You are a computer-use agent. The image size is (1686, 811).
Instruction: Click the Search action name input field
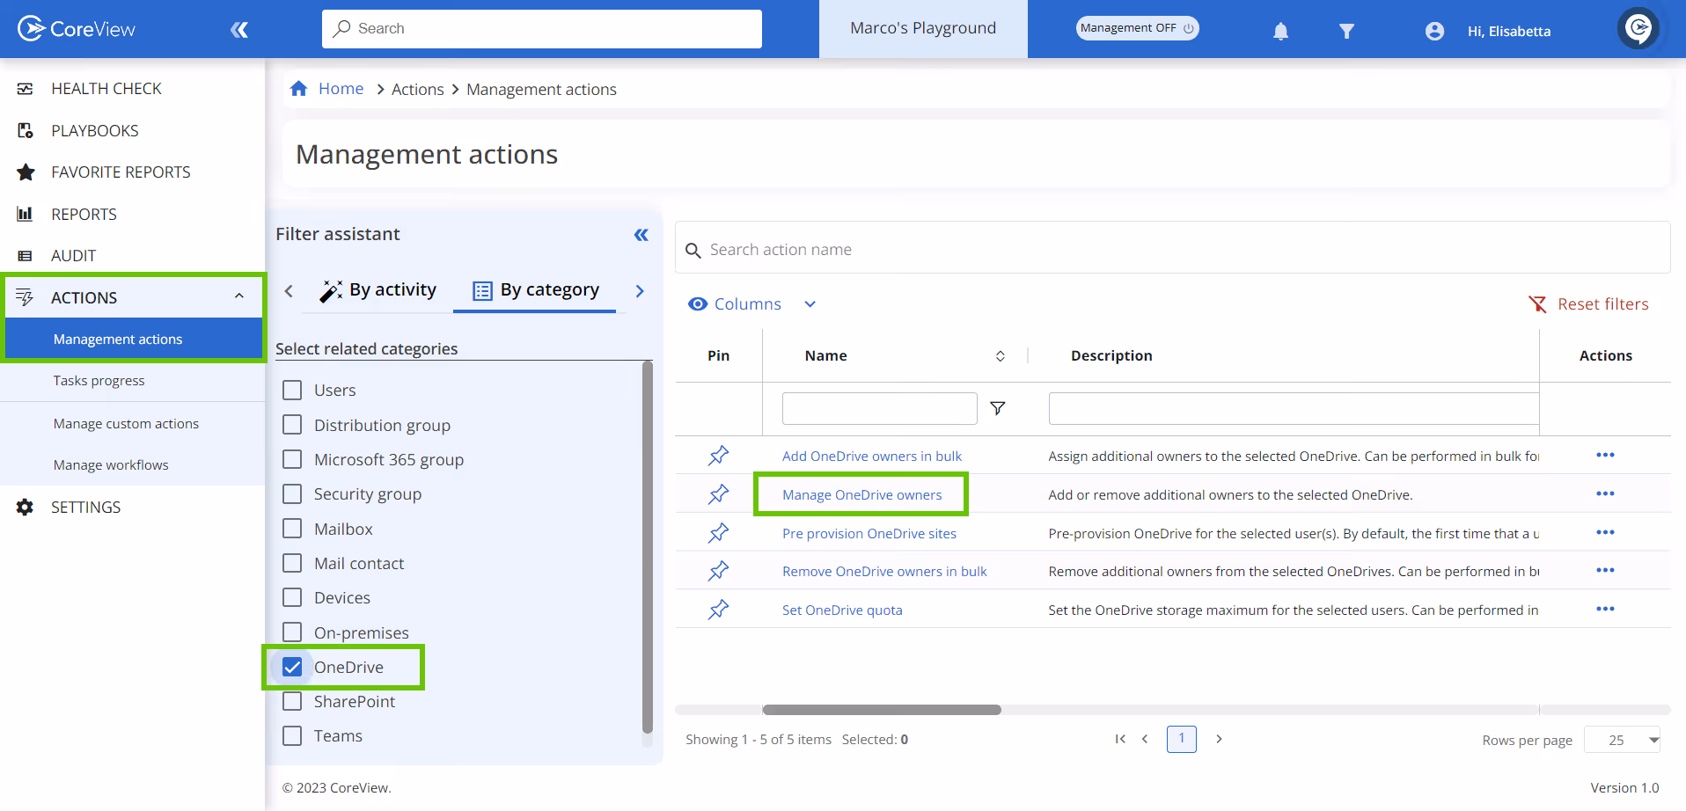(968, 249)
